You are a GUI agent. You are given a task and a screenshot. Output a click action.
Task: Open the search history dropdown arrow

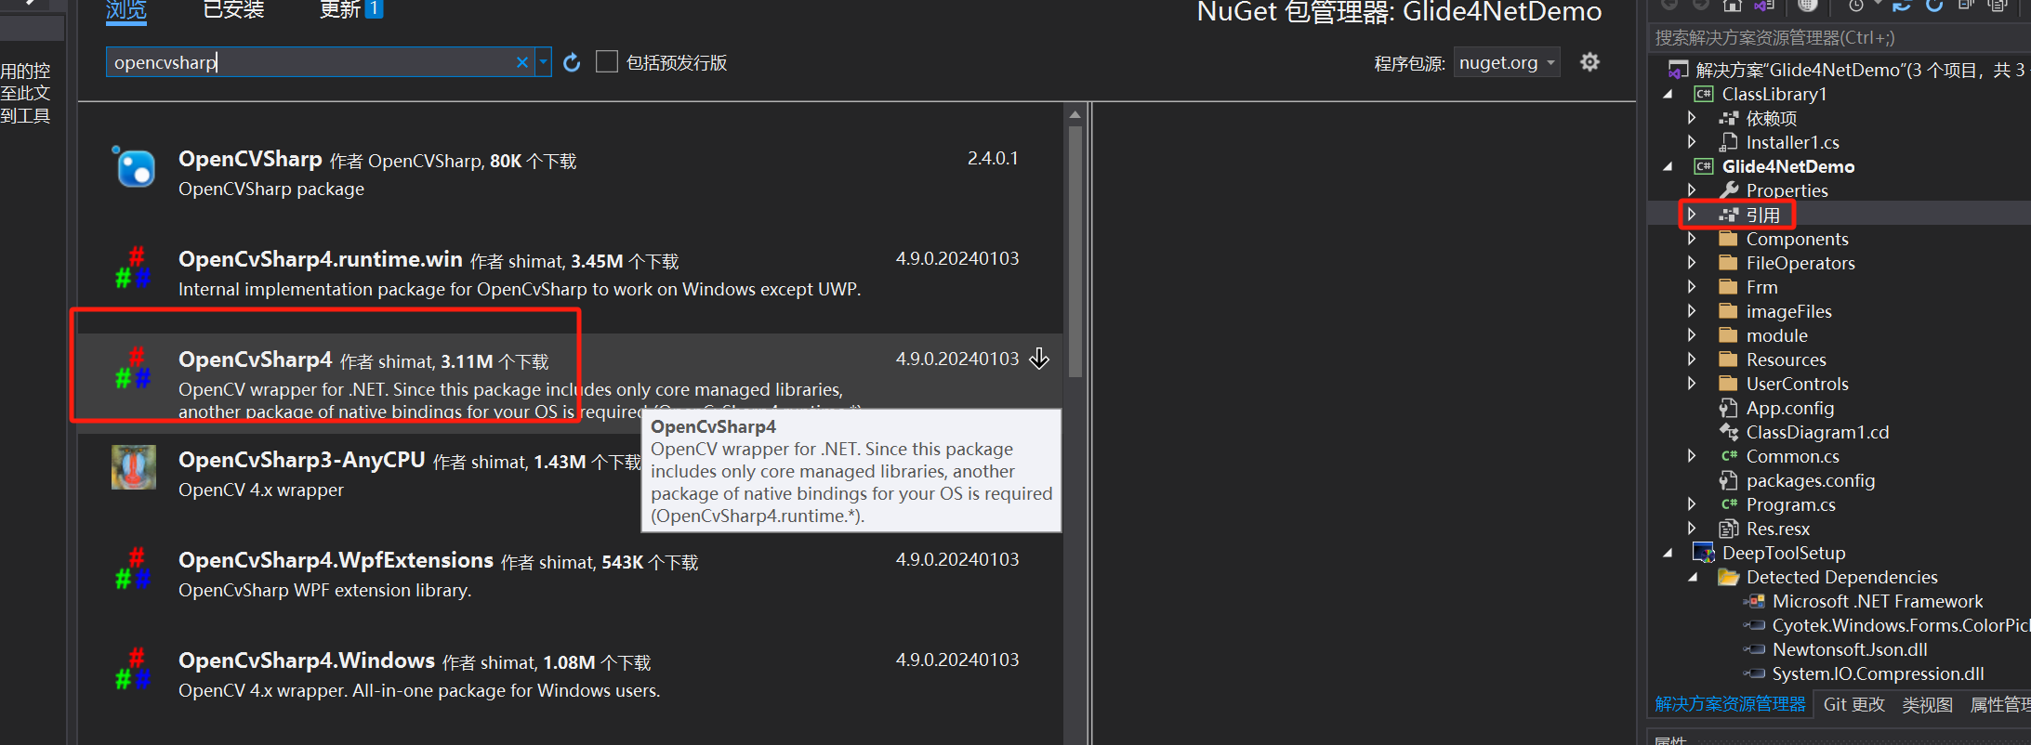pyautogui.click(x=544, y=62)
